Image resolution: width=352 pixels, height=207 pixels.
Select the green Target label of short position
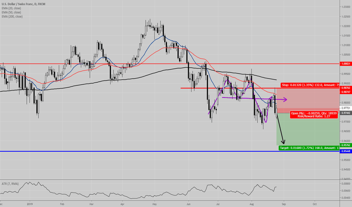tap(309, 148)
